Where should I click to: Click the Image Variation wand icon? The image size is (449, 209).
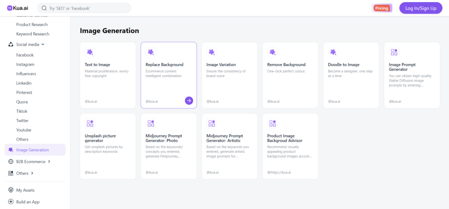tap(212, 52)
